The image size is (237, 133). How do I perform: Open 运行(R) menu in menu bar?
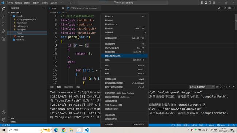click(54, 3)
